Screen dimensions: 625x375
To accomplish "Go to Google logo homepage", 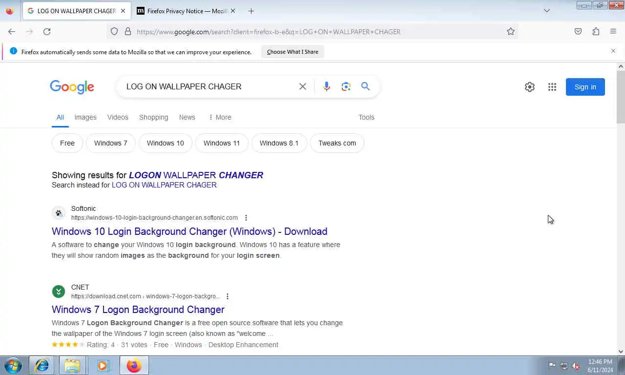I will [x=72, y=87].
